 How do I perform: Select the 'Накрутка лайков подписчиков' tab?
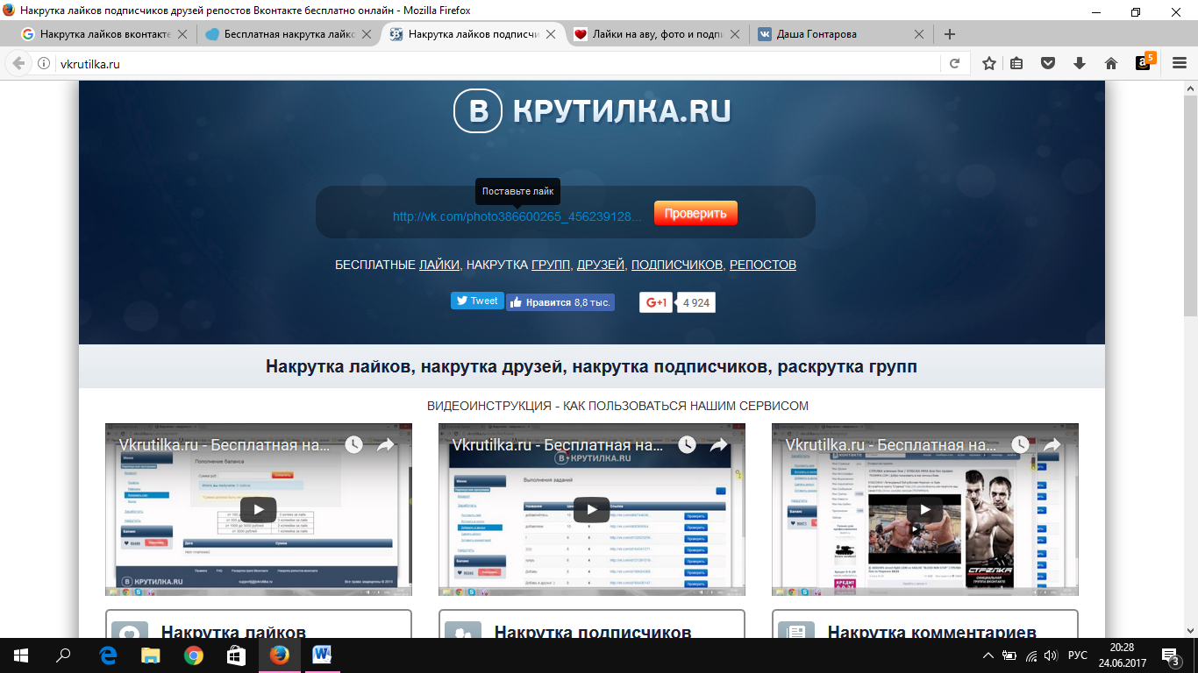(x=474, y=34)
